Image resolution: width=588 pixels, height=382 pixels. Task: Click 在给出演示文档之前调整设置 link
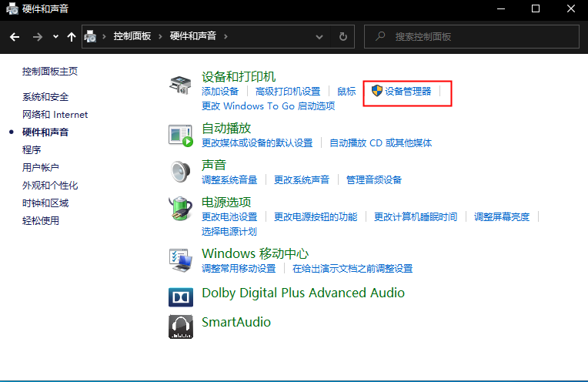(352, 269)
